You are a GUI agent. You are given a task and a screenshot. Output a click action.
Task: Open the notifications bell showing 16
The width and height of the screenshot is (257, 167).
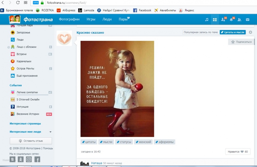point(232,19)
